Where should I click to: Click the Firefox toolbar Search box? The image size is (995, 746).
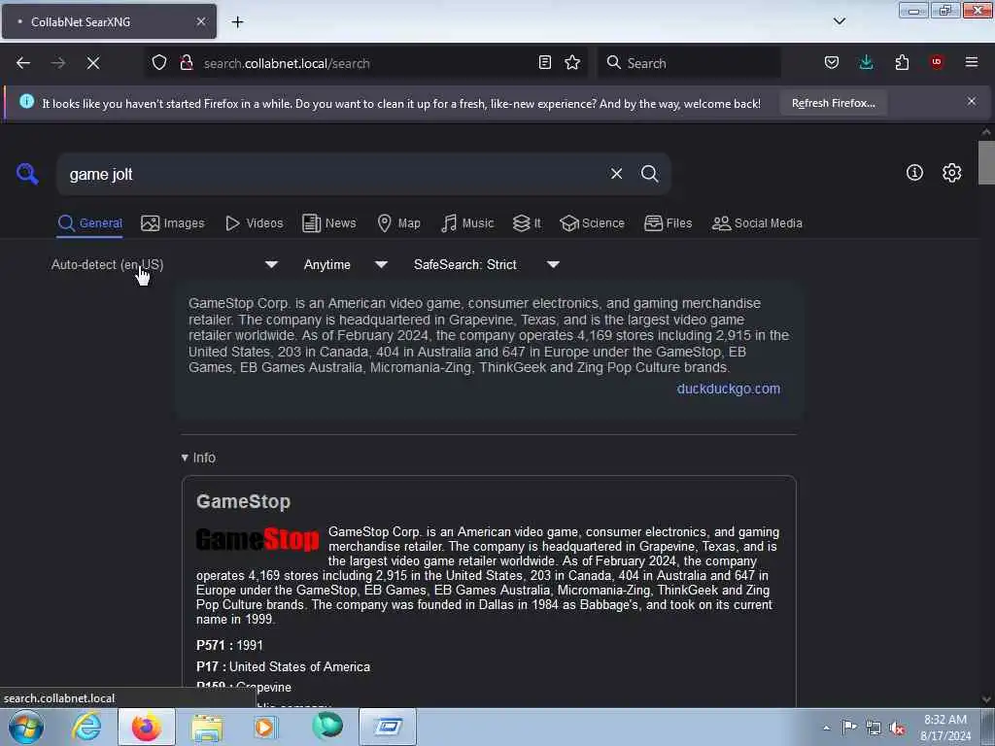690,63
